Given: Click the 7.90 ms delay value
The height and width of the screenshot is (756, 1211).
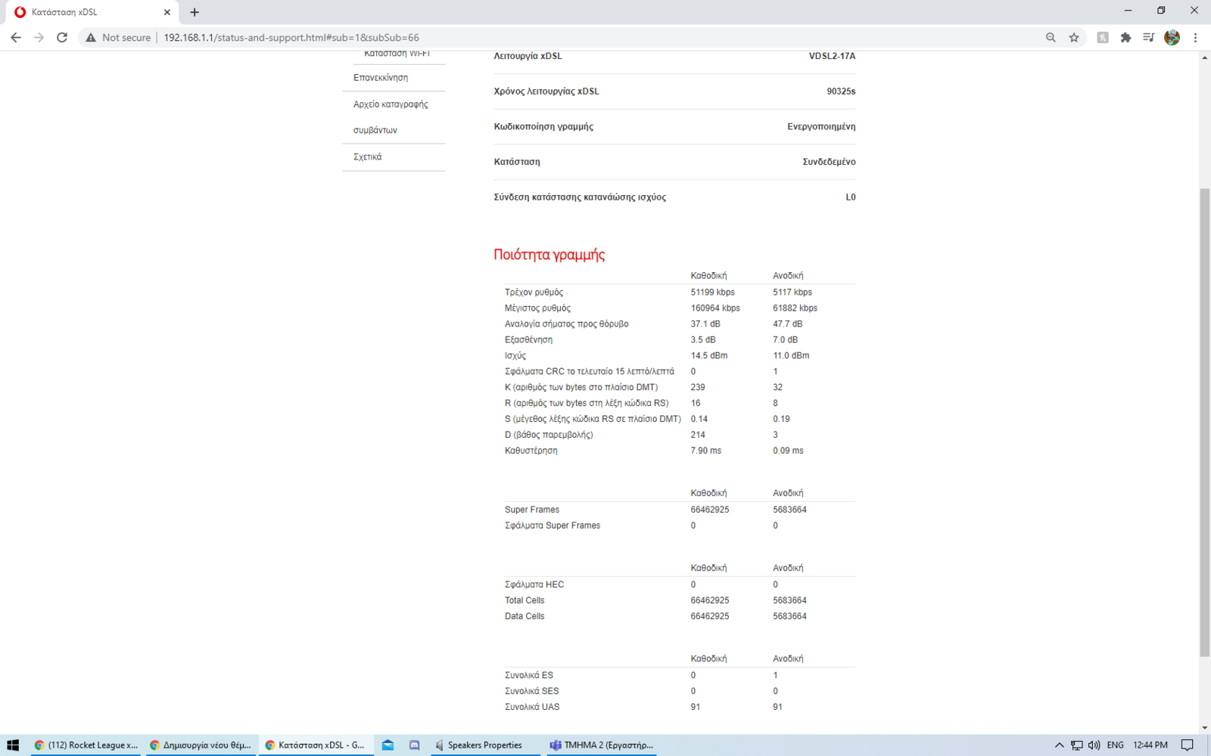Looking at the screenshot, I should [706, 451].
